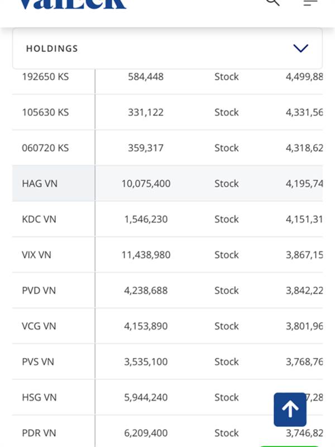Click the 105630 KS ticker cell
This screenshot has width=335, height=447.
45,112
